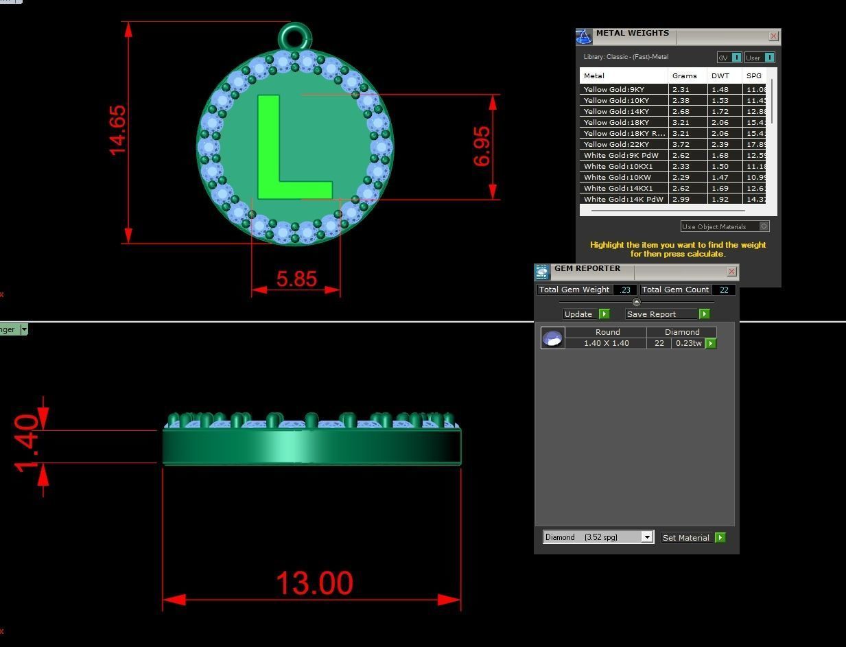Select the Yellow Gold:9KY row
The image size is (846, 647).
point(673,89)
